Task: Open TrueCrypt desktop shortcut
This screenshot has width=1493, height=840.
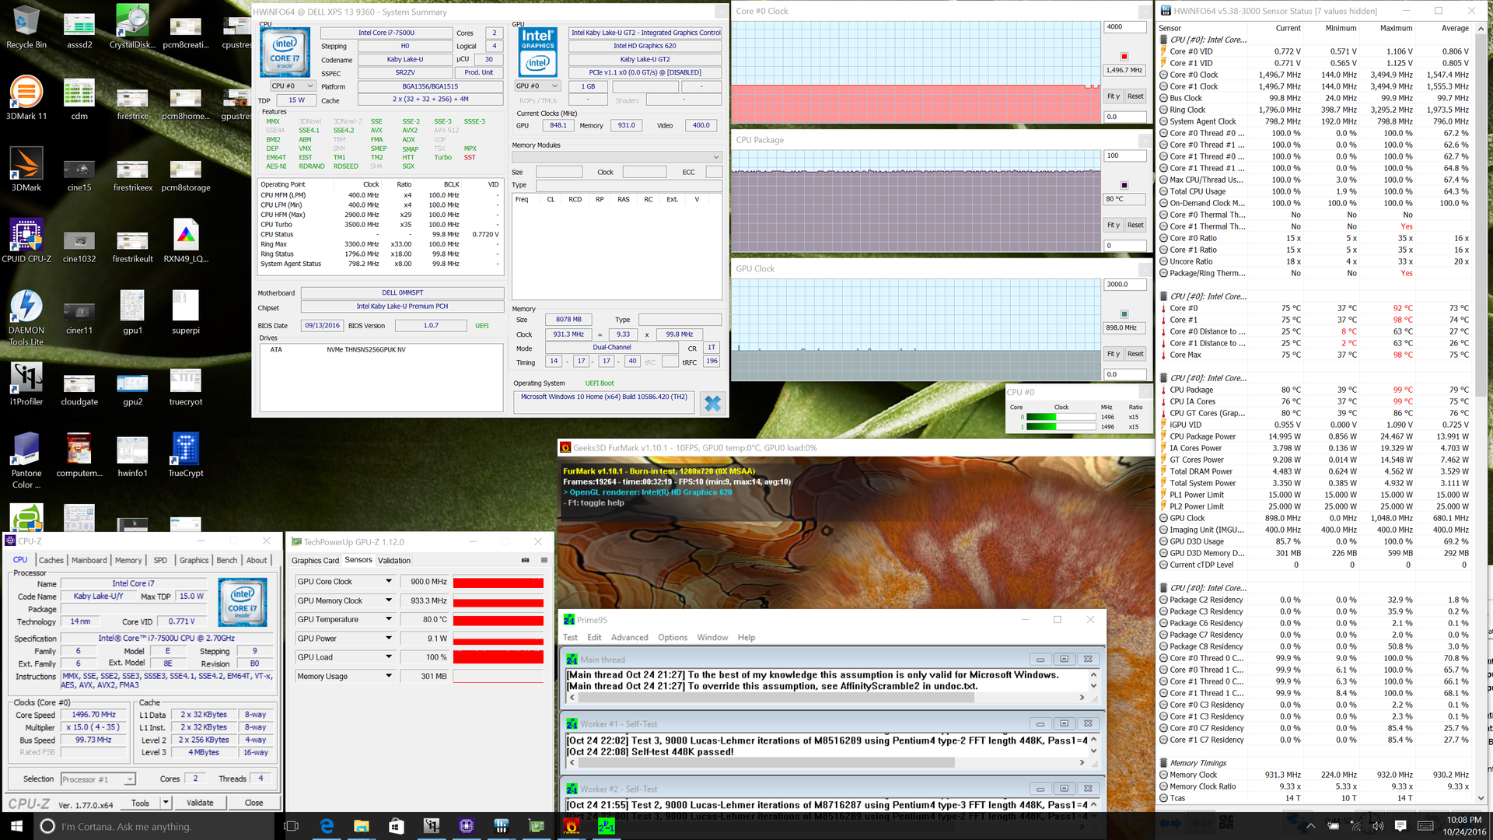Action: pyautogui.click(x=186, y=456)
